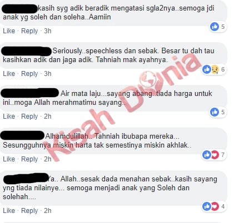The height and width of the screenshot is (223, 234).
Task: Like the Air mata laju comment
Action: pos(9,116)
